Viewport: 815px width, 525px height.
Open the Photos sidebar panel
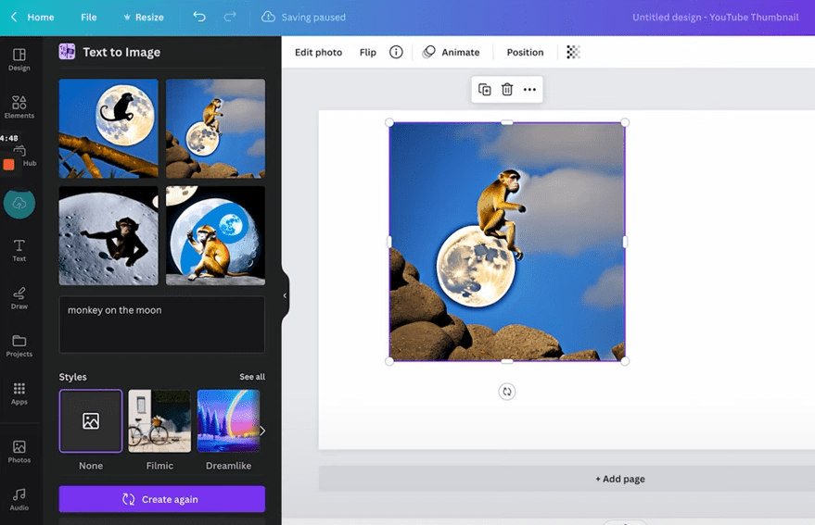[x=19, y=452]
